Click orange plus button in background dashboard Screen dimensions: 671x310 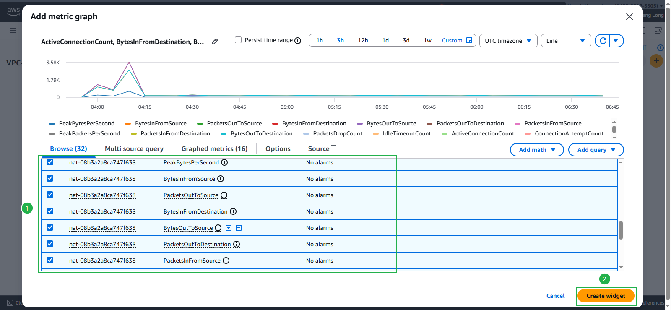[656, 61]
